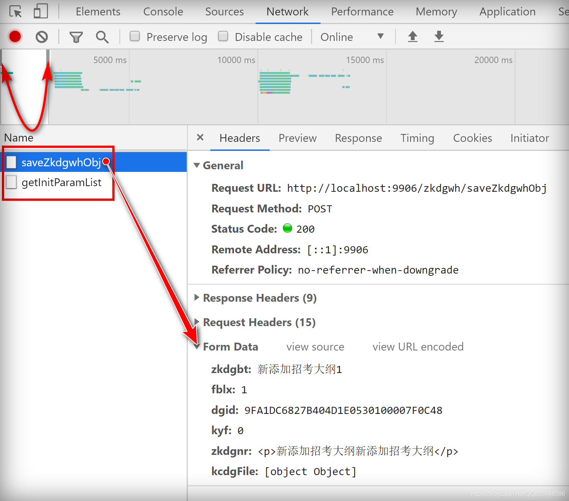Click view URL encoded link

418,347
